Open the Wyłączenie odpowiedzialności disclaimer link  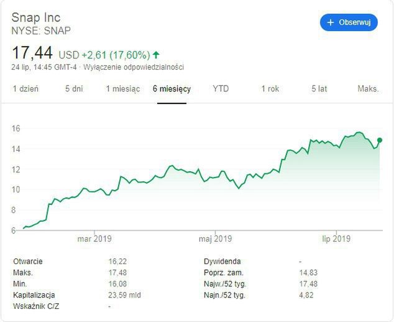point(134,67)
